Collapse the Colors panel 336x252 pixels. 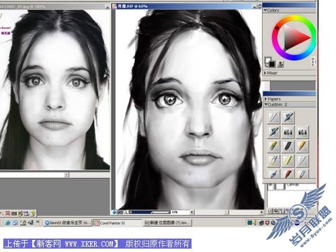(265, 10)
